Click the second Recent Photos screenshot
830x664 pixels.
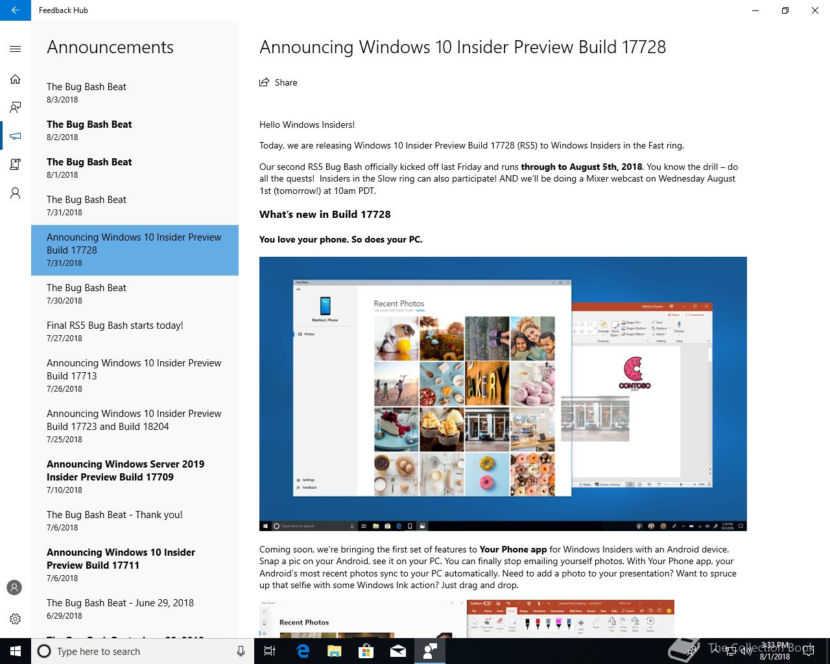(467, 619)
